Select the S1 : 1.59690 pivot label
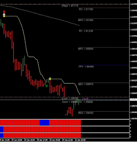Image resolution: width=137 pixels, height=142 pixels. click(86, 102)
